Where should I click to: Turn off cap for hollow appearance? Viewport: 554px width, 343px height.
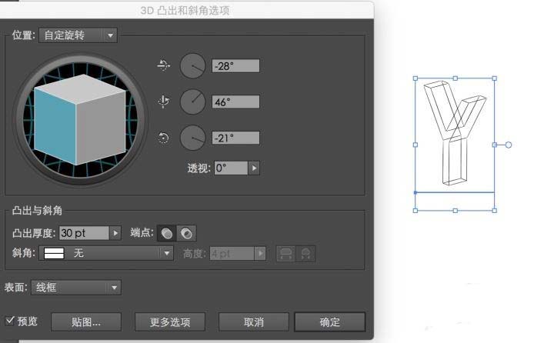pyautogui.click(x=186, y=233)
